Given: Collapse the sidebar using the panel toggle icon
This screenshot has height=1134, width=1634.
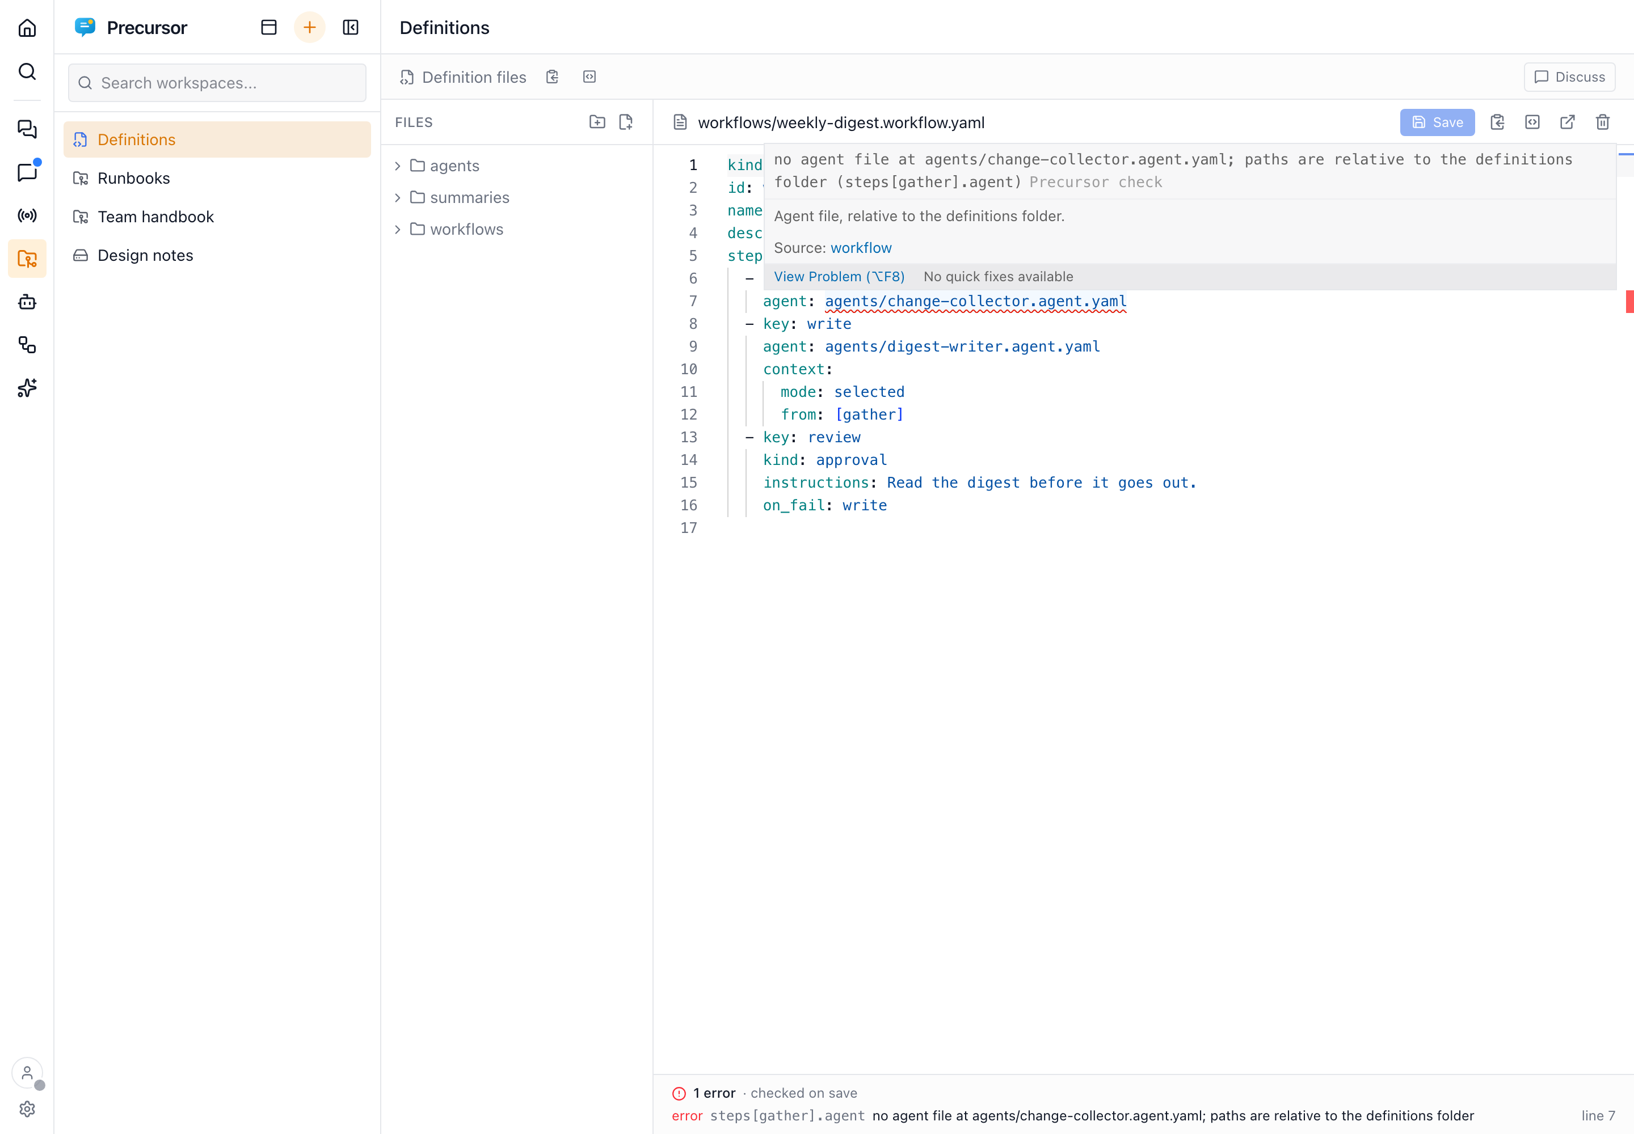Looking at the screenshot, I should coord(351,28).
